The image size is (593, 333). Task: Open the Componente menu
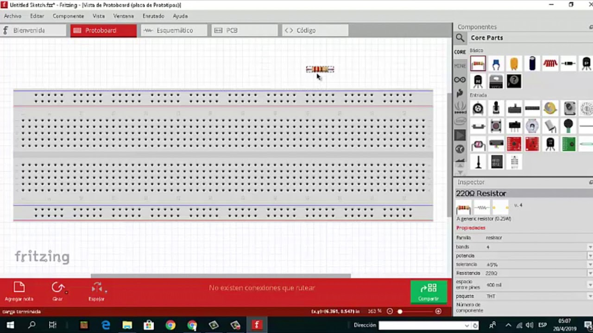[x=68, y=16]
